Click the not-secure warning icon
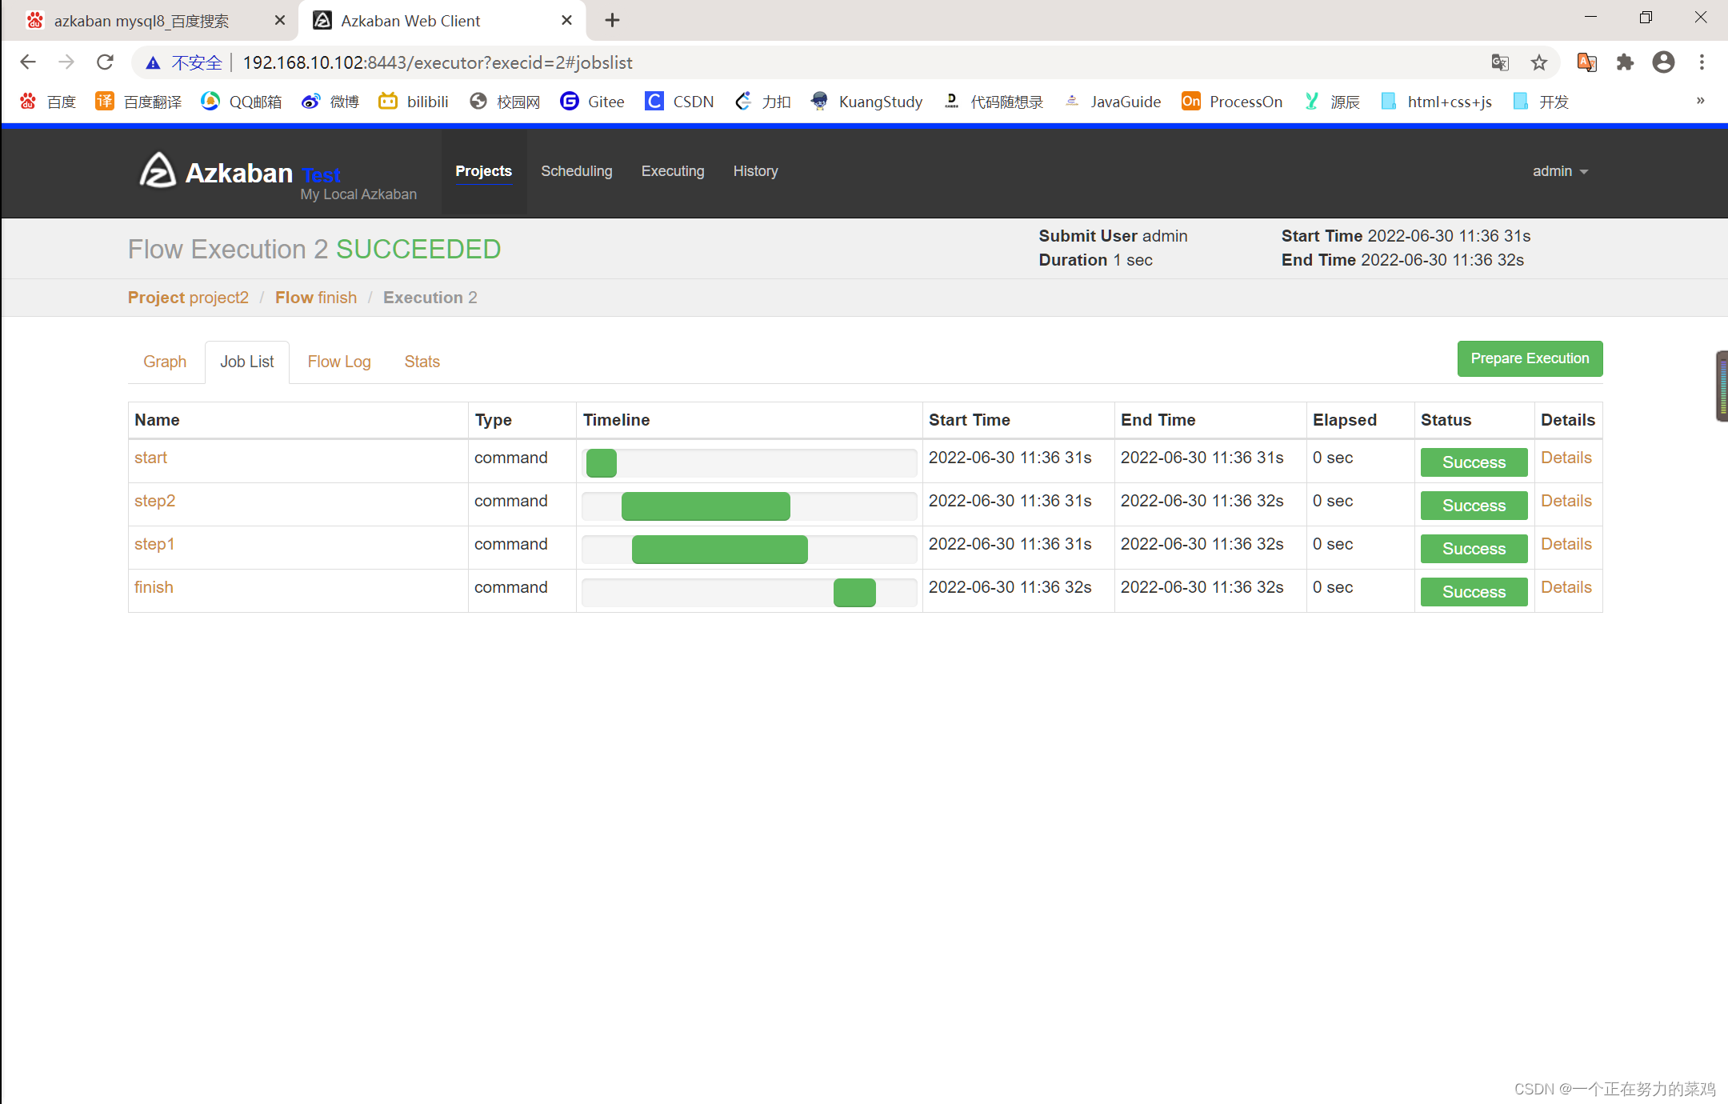 153,62
